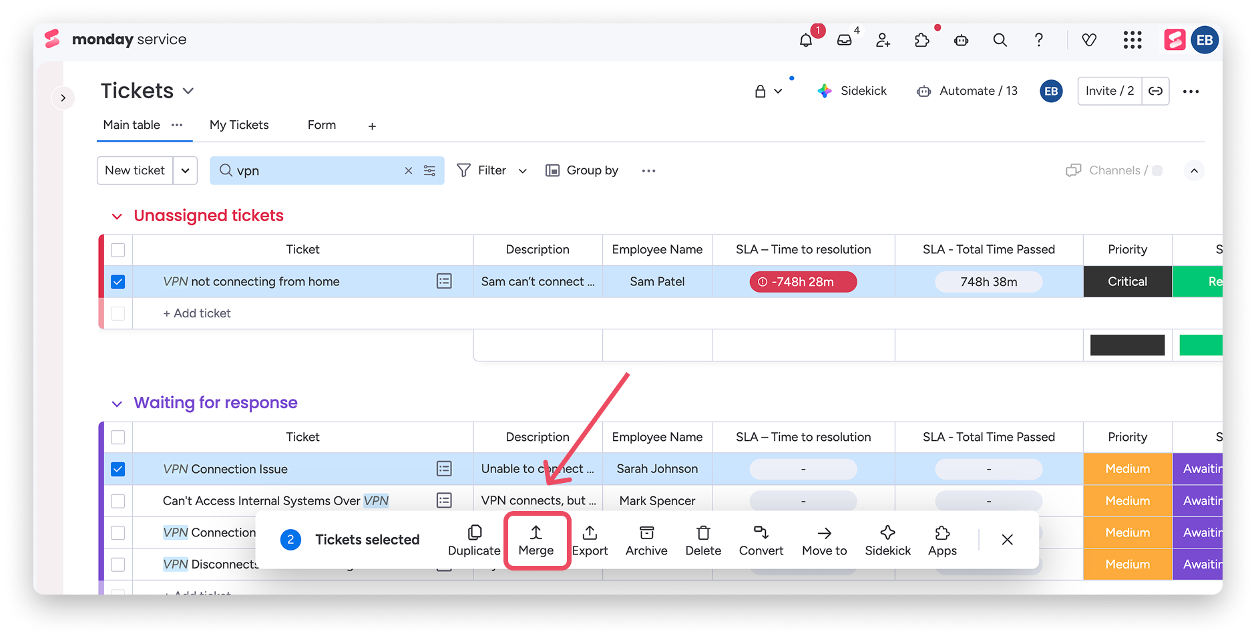Click the copy link icon next to Invite
The image size is (1256, 638).
tap(1155, 91)
